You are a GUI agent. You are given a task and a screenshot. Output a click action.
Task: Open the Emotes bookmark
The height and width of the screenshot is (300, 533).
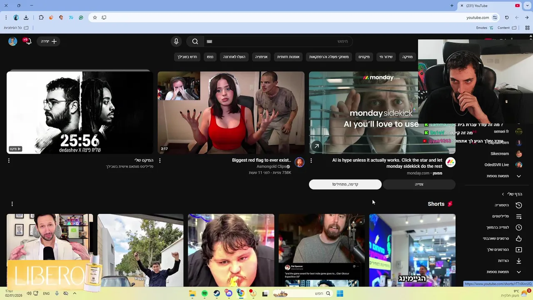tap(485, 28)
